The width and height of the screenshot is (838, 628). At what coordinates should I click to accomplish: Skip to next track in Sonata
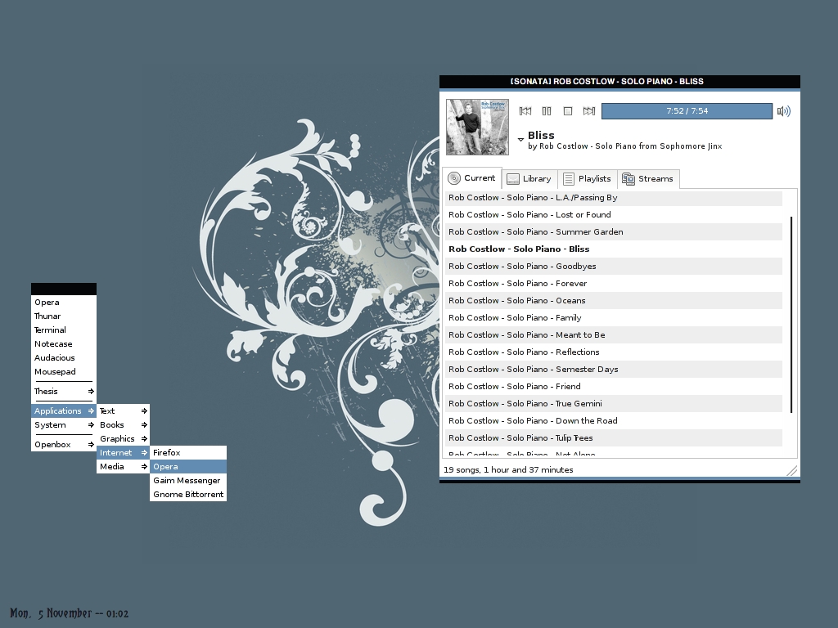[589, 111]
